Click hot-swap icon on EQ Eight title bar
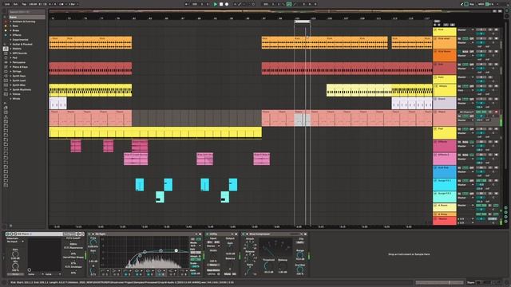Screen dimensions: 511x287 click(x=196, y=234)
